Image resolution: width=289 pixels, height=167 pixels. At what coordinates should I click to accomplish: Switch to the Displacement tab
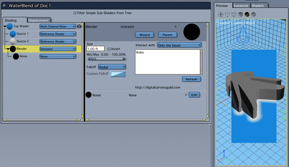click(38, 20)
